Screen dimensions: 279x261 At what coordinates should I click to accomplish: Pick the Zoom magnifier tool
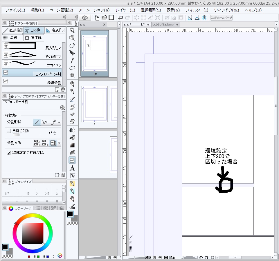(72, 30)
